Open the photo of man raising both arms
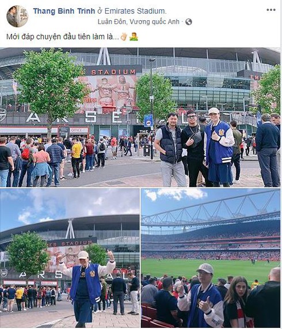 (x=70, y=258)
